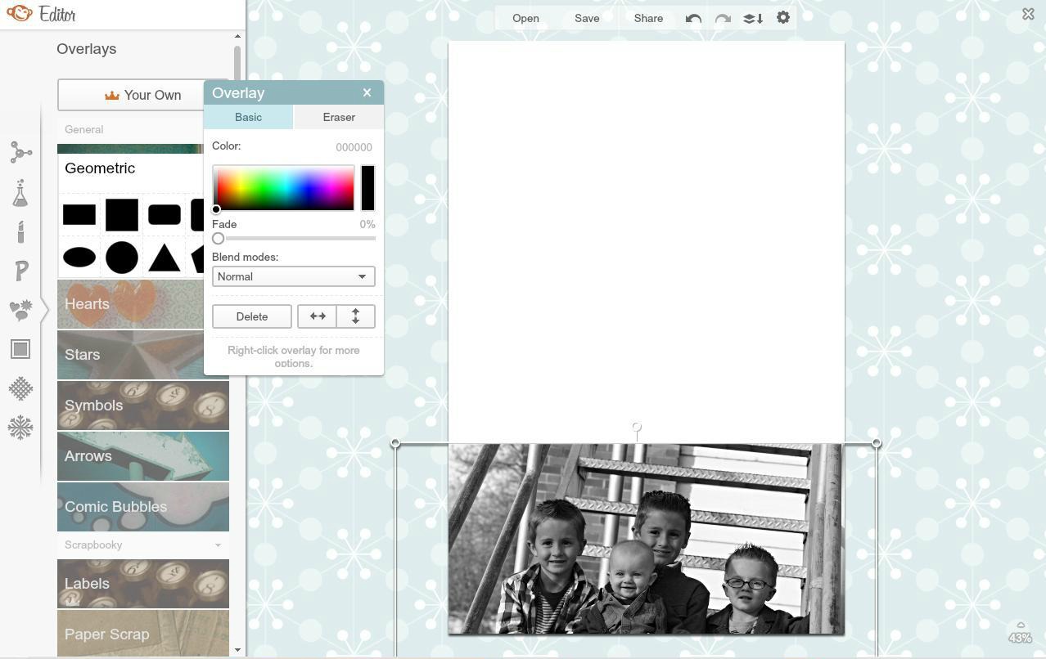Expand the Labels overlay category
Image resolution: width=1046 pixels, height=659 pixels.
[x=143, y=584]
